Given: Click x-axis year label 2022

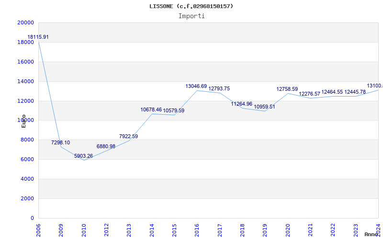Looking at the screenshot, I should pyautogui.click(x=333, y=230).
